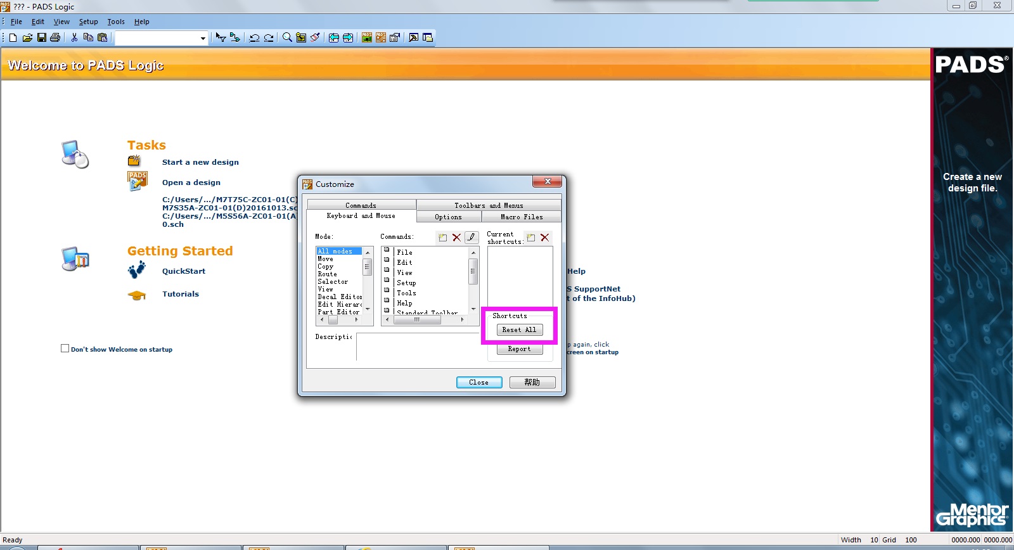This screenshot has height=550, width=1014.
Task: Expand the Tools node in Commands list
Action: coord(387,290)
